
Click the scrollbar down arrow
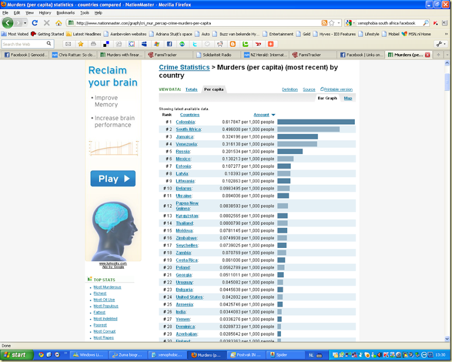coord(447,339)
